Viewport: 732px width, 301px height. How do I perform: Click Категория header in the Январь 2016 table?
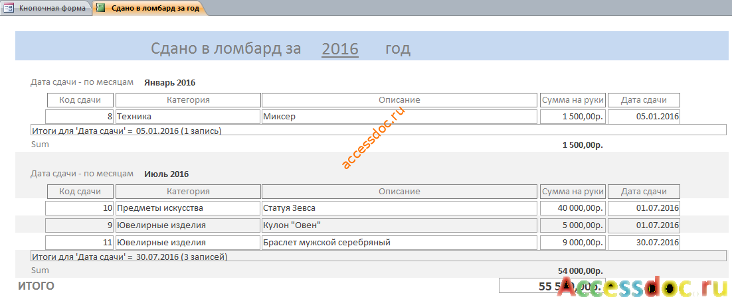click(188, 99)
